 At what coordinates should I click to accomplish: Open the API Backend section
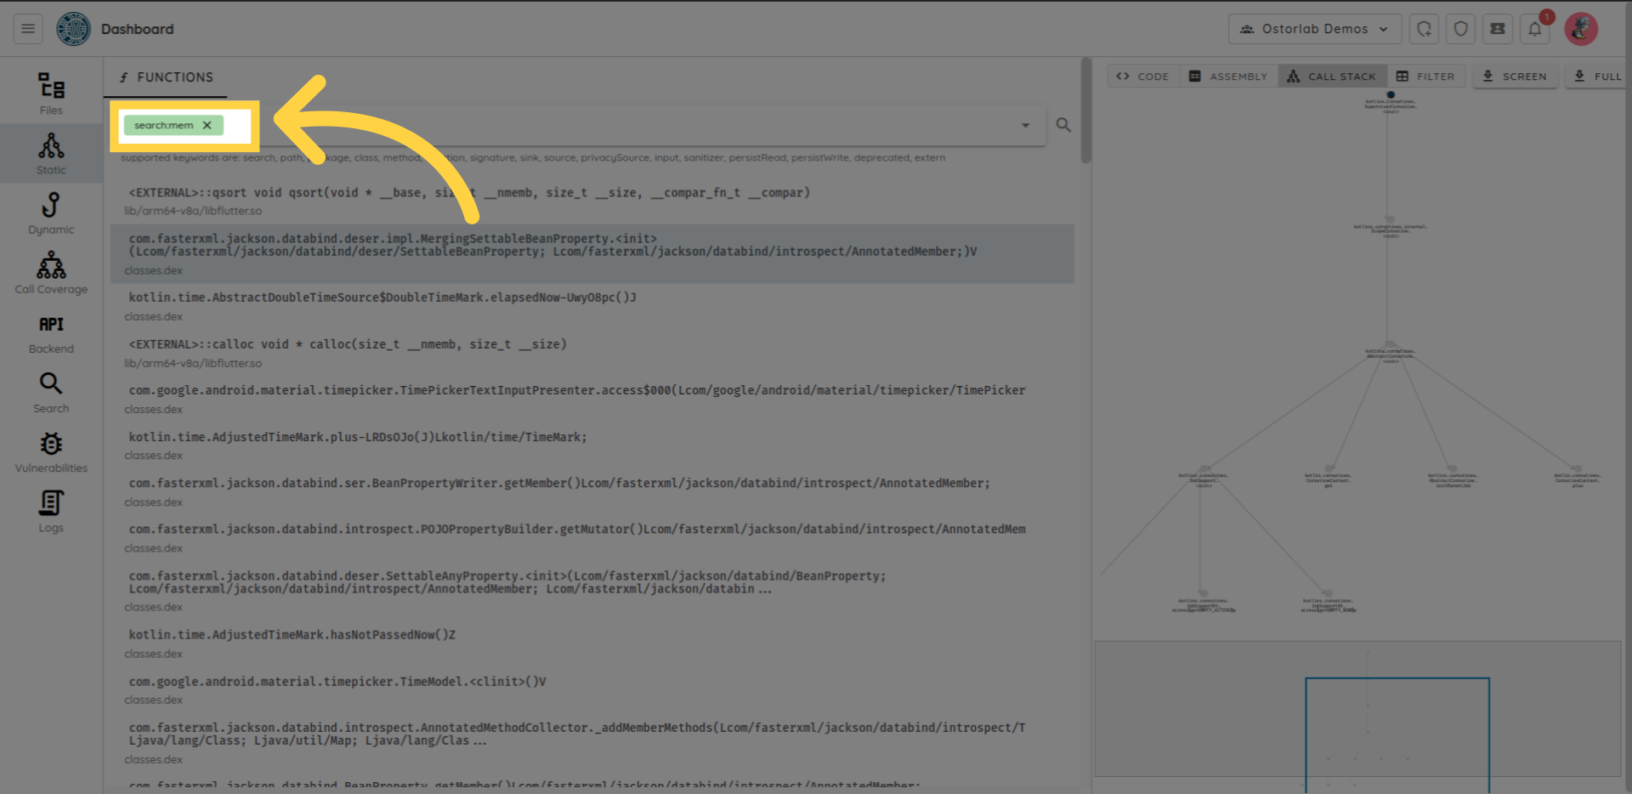tap(51, 333)
